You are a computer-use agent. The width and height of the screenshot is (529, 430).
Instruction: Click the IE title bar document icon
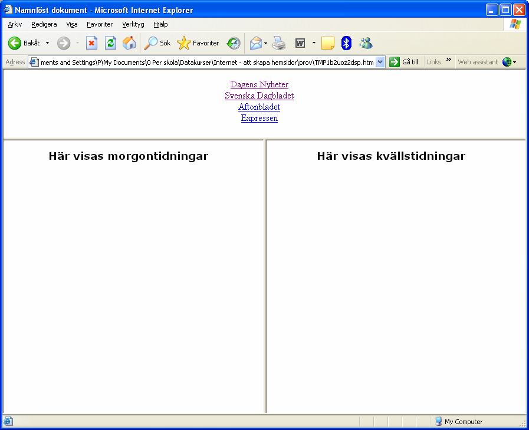(x=8, y=10)
